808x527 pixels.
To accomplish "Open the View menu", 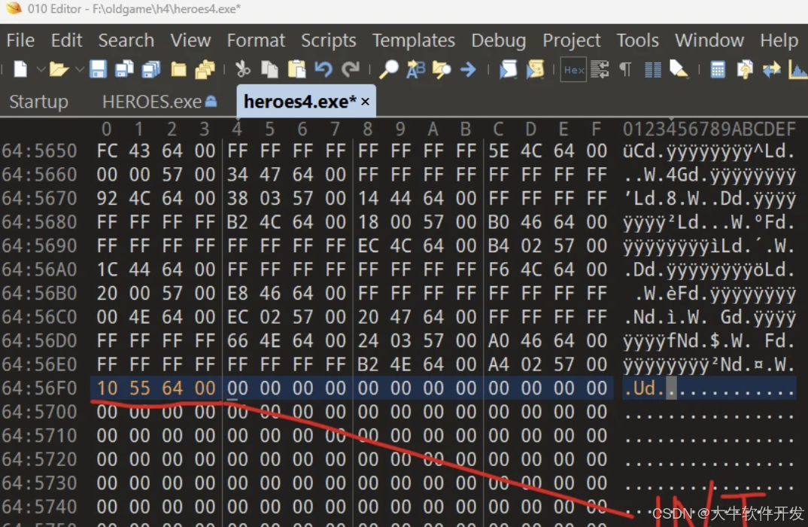I will (x=190, y=40).
